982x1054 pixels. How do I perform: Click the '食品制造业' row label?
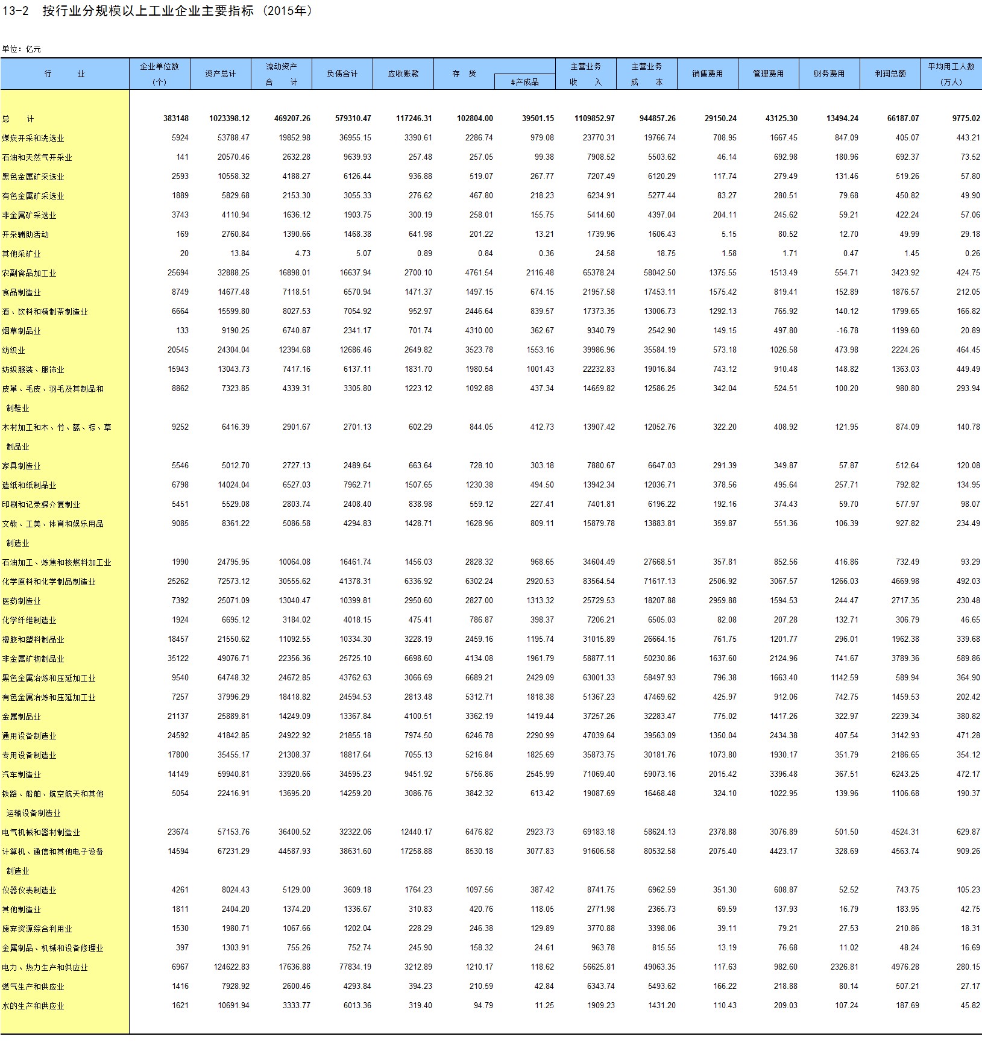coord(22,292)
